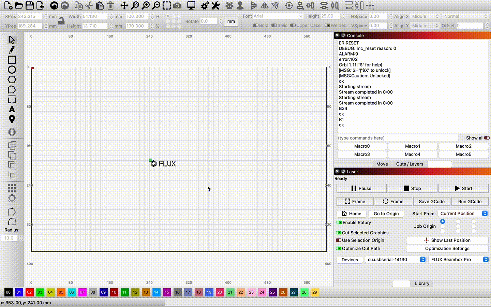Screen dimensions: 491x307
Task: Click the laser Stop button
Action: 412,188
